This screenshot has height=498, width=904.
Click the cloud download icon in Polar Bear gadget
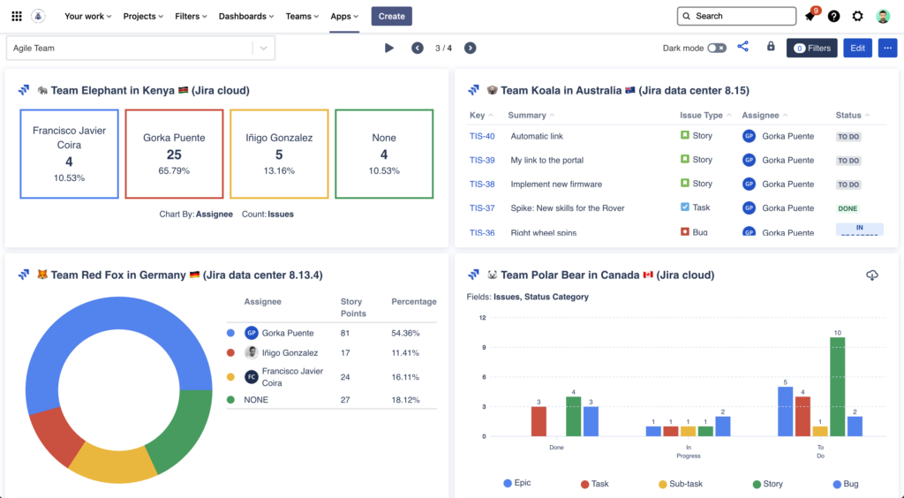tap(872, 275)
